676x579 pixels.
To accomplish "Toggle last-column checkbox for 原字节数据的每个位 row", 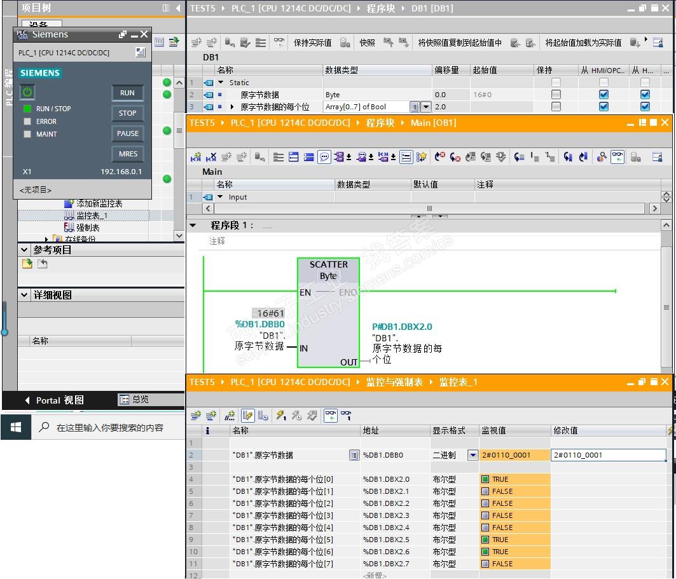I will pyautogui.click(x=645, y=106).
